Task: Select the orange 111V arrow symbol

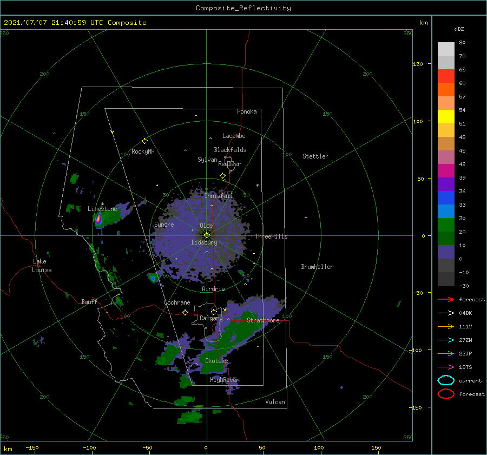Action: (446, 326)
